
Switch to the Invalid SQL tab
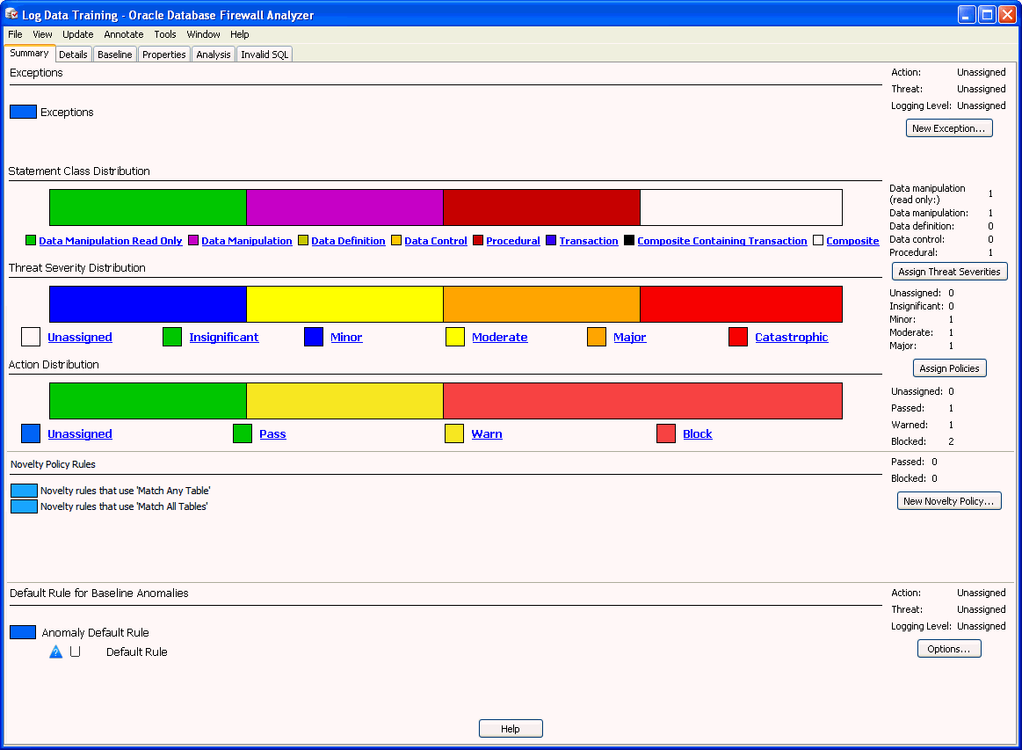click(x=265, y=55)
